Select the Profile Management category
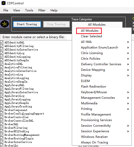 (96, 114)
